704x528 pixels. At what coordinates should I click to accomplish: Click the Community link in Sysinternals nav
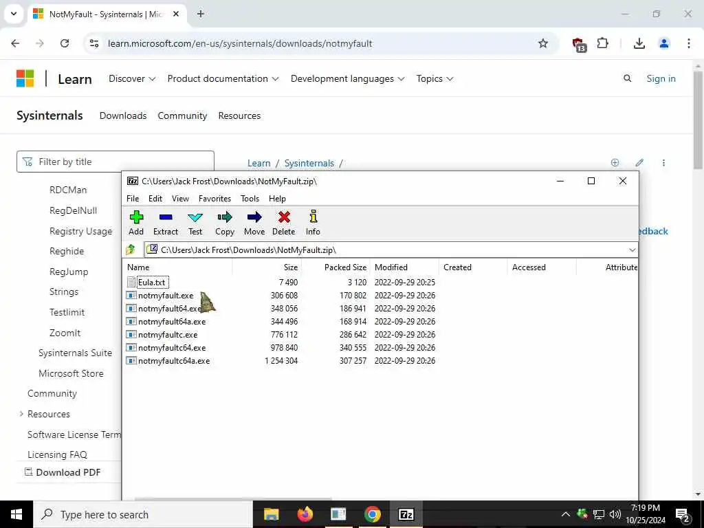point(182,115)
